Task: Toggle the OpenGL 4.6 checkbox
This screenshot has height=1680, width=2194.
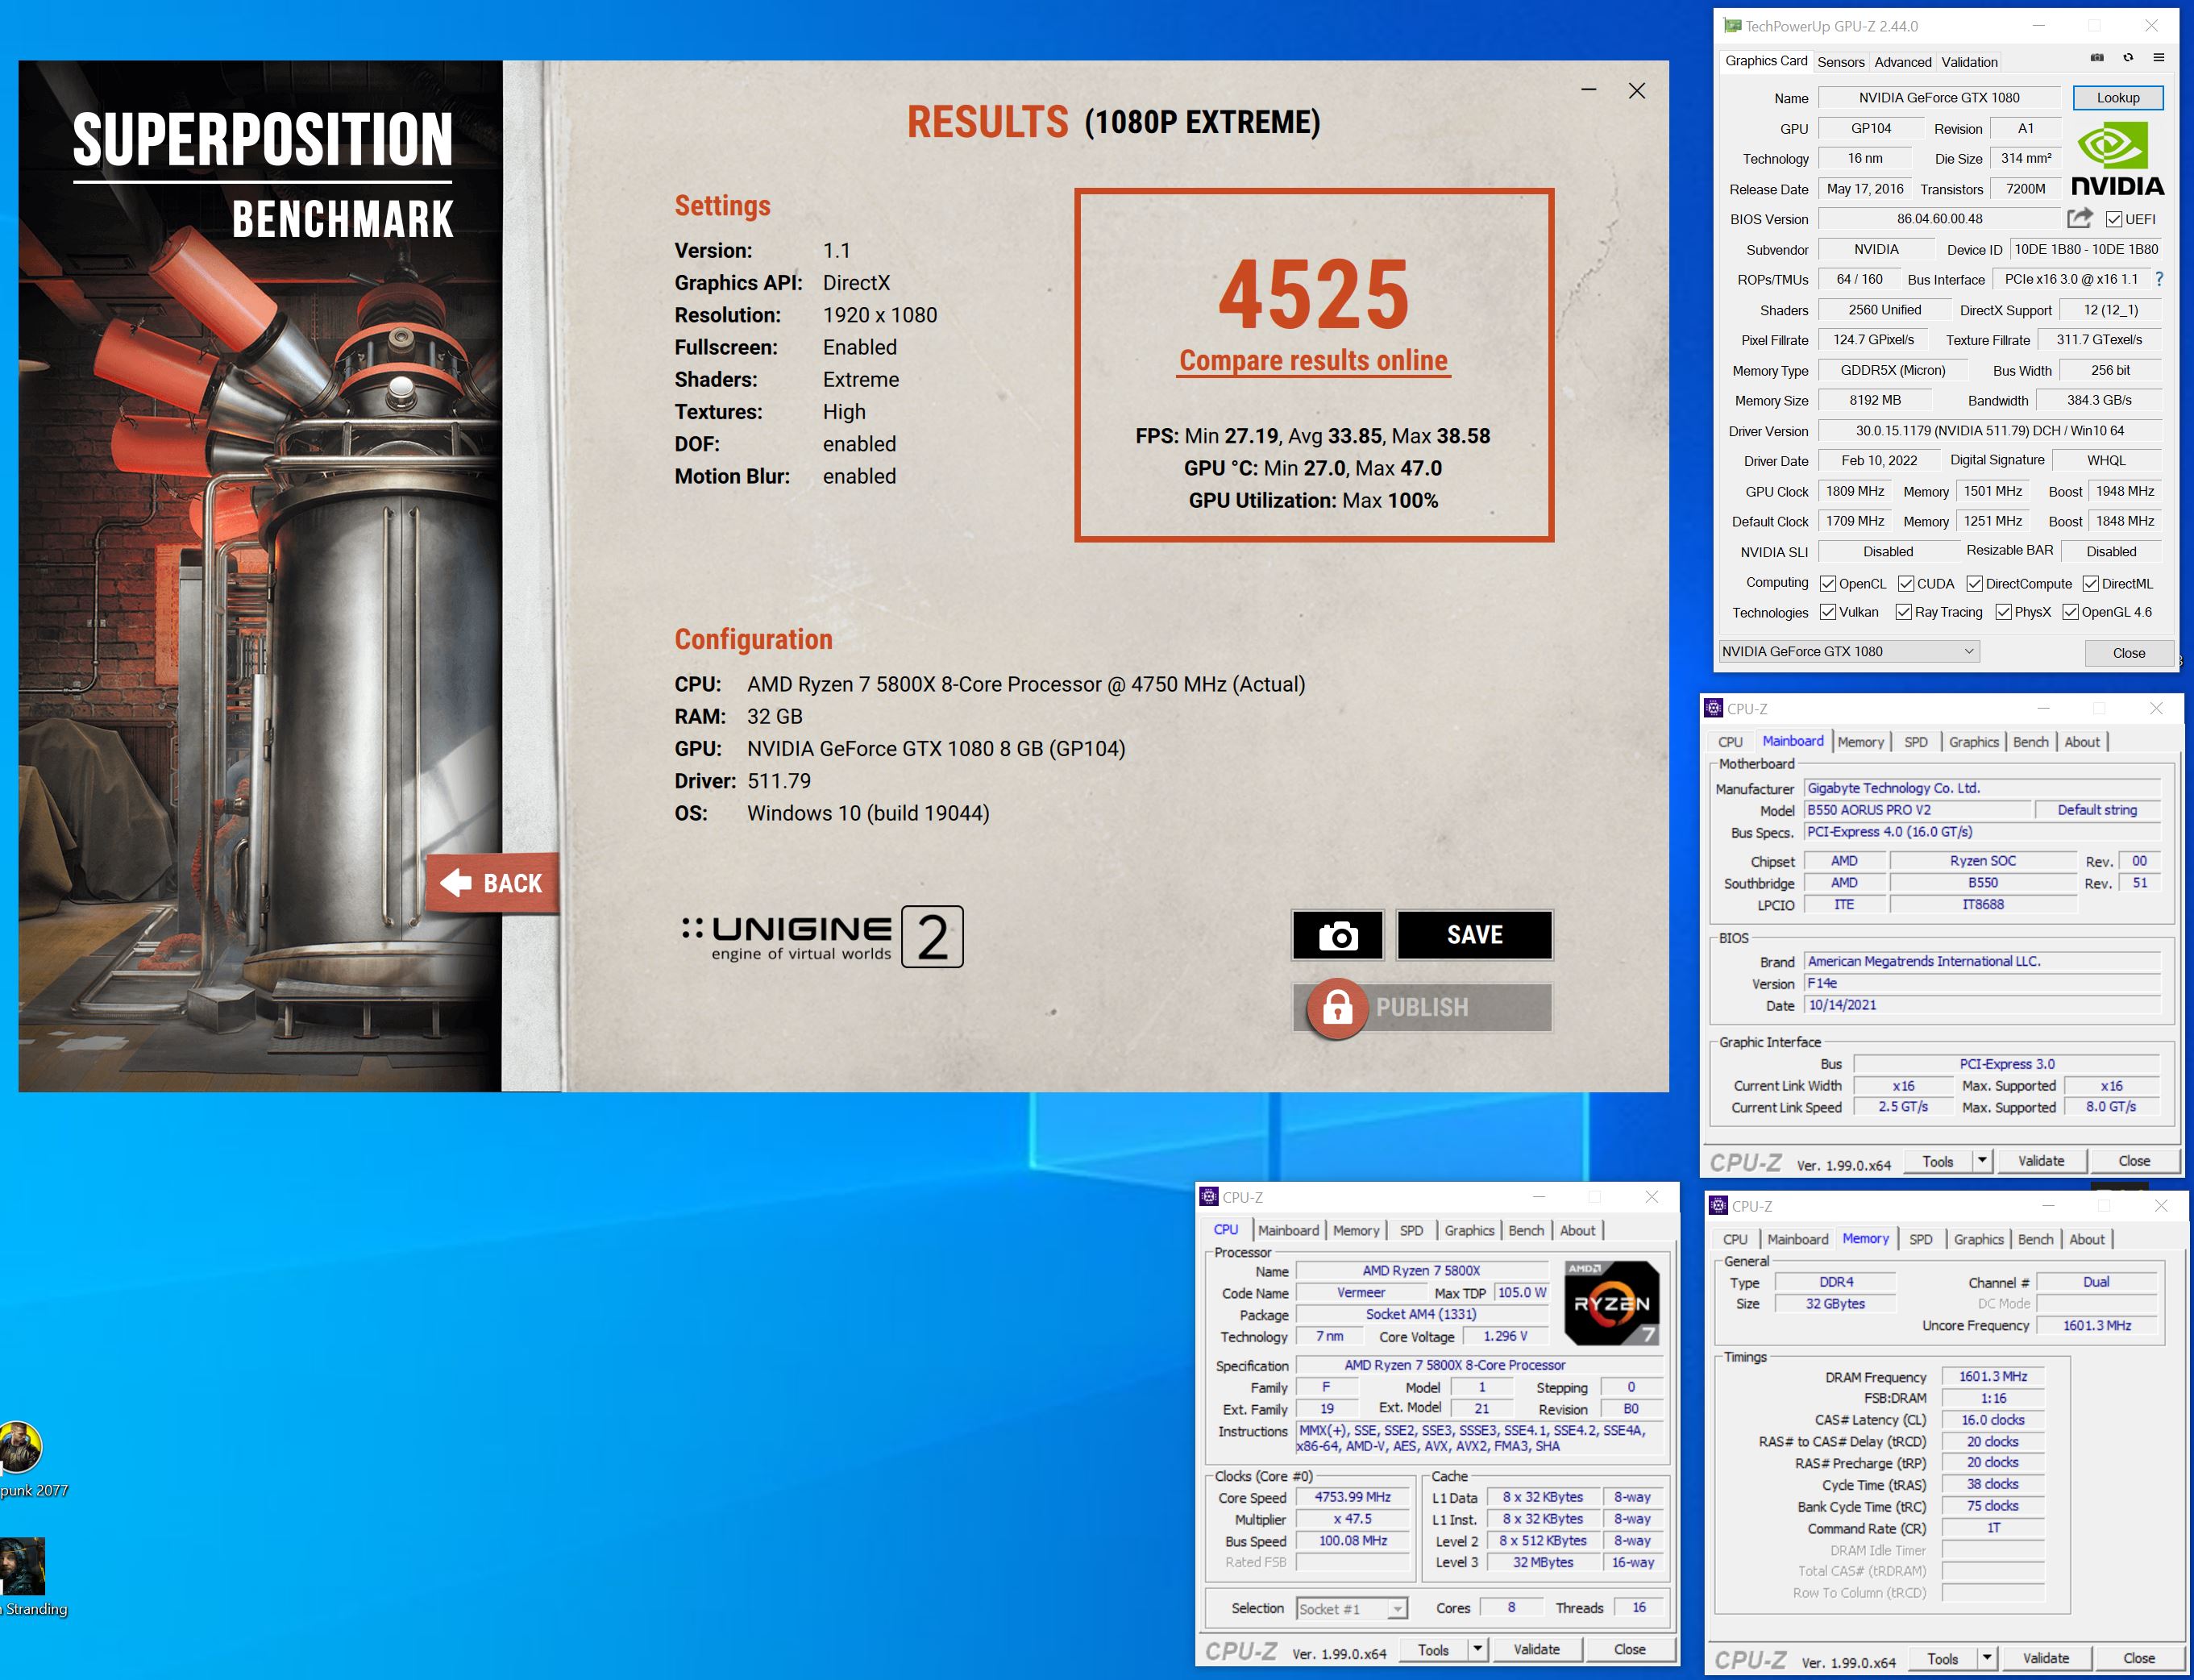Action: click(2071, 612)
